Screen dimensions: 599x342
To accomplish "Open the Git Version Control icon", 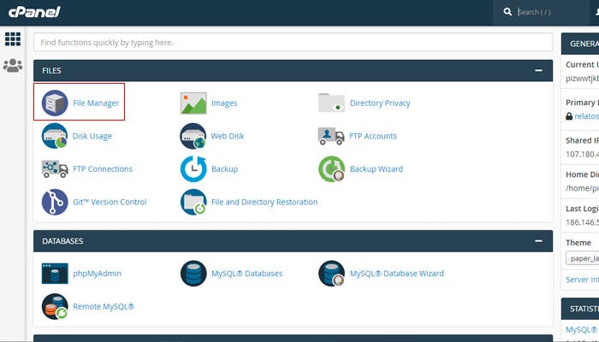I will coord(55,202).
